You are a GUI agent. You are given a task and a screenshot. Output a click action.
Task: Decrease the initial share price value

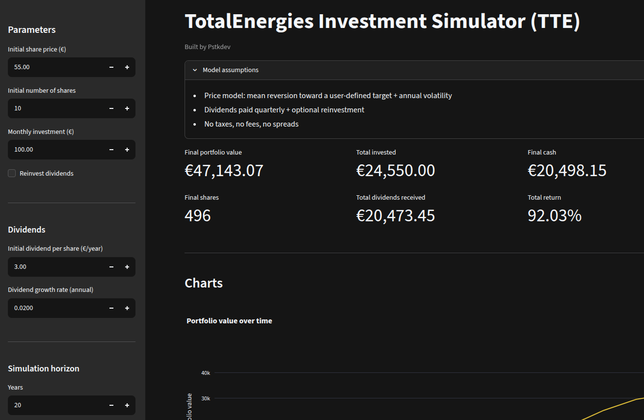point(111,67)
